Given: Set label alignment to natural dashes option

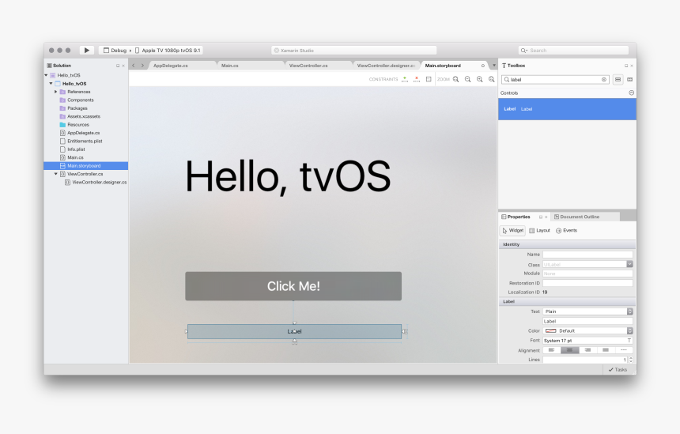Looking at the screenshot, I should click(624, 350).
